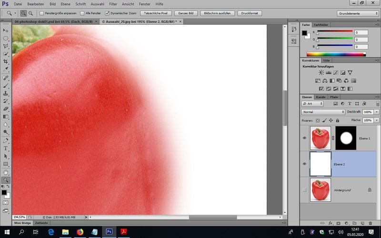Create a new group with folder icon

354,223
